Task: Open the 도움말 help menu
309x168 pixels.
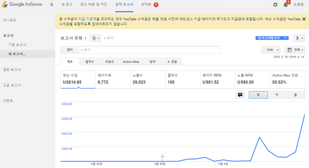Action: pos(299,5)
